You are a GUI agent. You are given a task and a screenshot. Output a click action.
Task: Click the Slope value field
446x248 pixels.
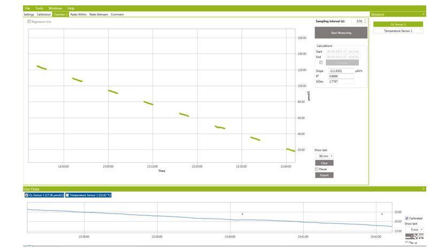click(341, 71)
